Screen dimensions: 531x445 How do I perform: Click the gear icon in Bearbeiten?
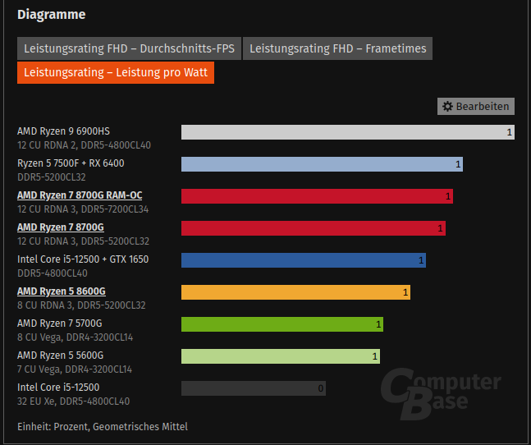pos(447,107)
